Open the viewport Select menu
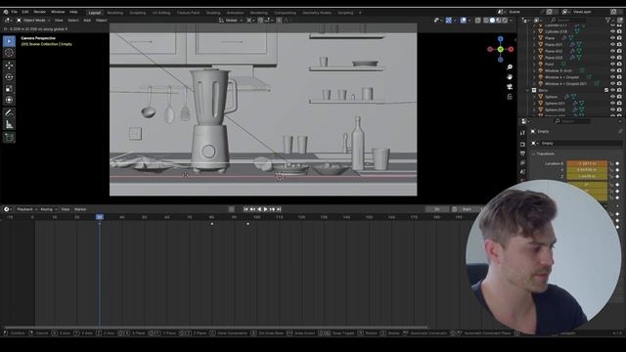 (x=73, y=20)
